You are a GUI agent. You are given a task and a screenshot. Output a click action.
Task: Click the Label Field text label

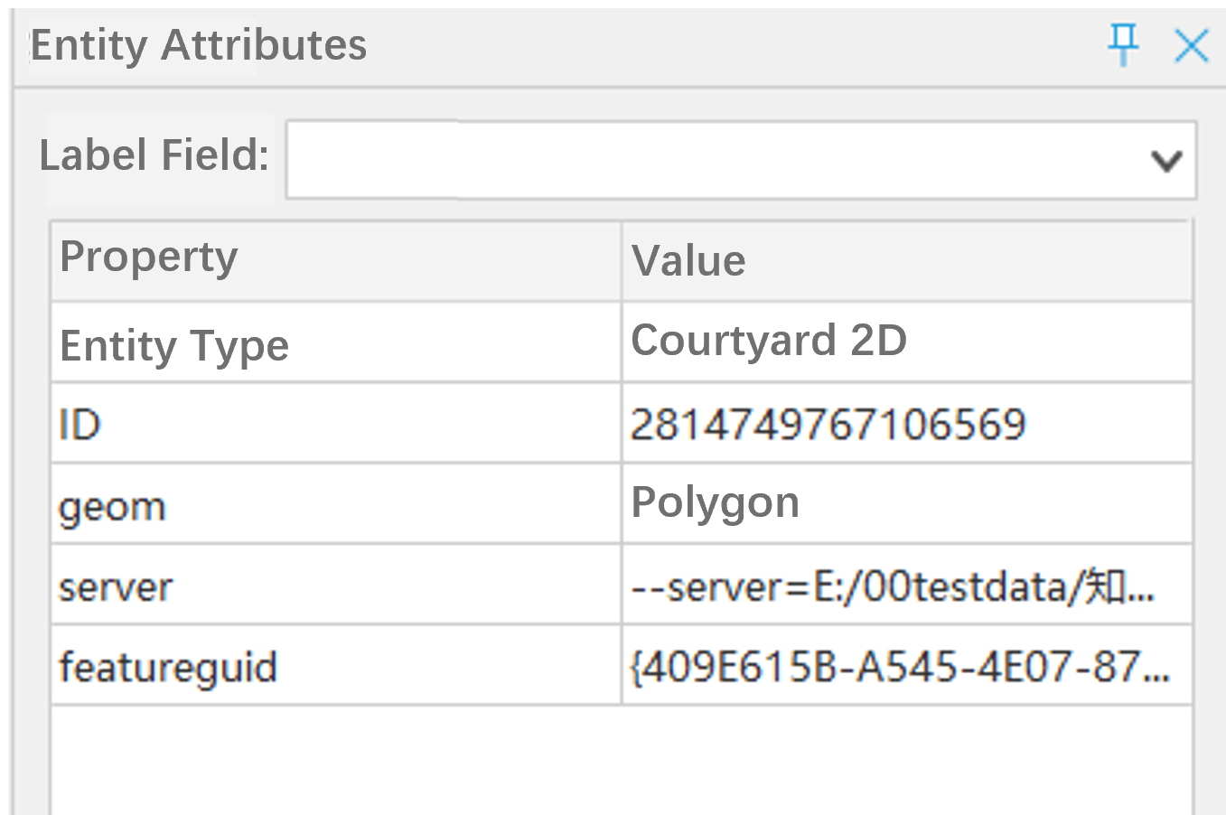(x=154, y=155)
